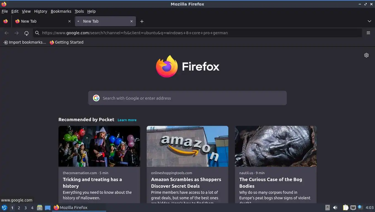Open the File menu

[x=5, y=11]
